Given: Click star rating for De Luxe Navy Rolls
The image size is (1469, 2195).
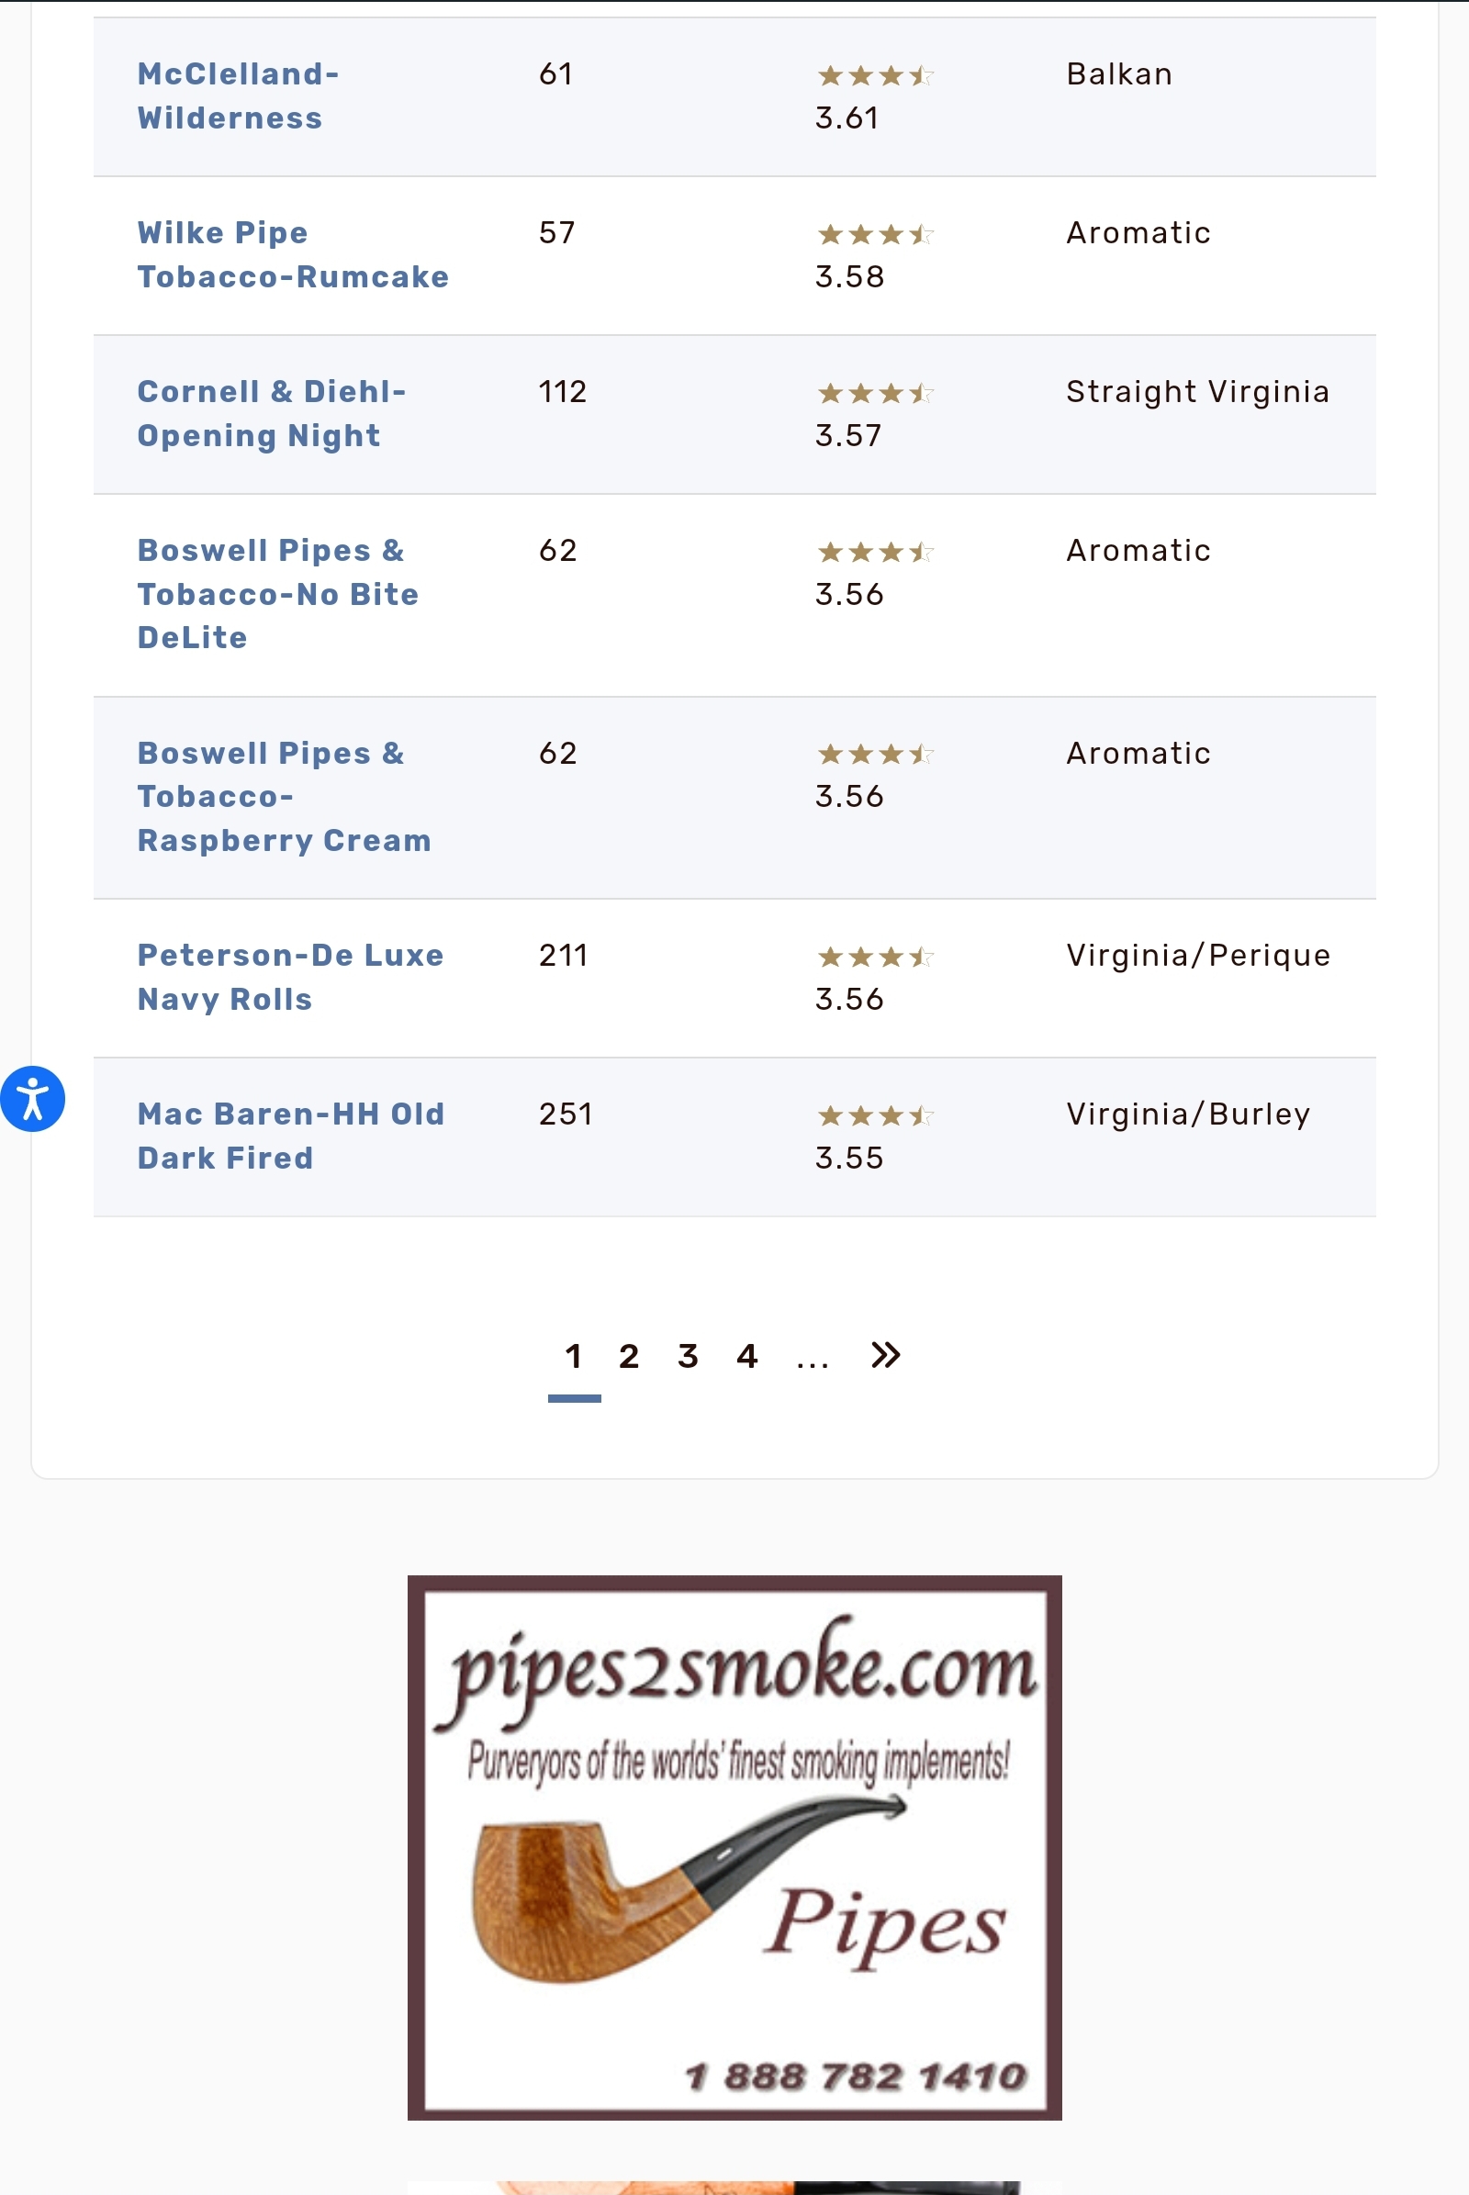Looking at the screenshot, I should point(875,957).
